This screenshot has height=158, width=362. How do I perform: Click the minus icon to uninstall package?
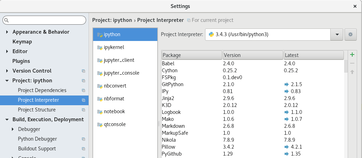352,63
